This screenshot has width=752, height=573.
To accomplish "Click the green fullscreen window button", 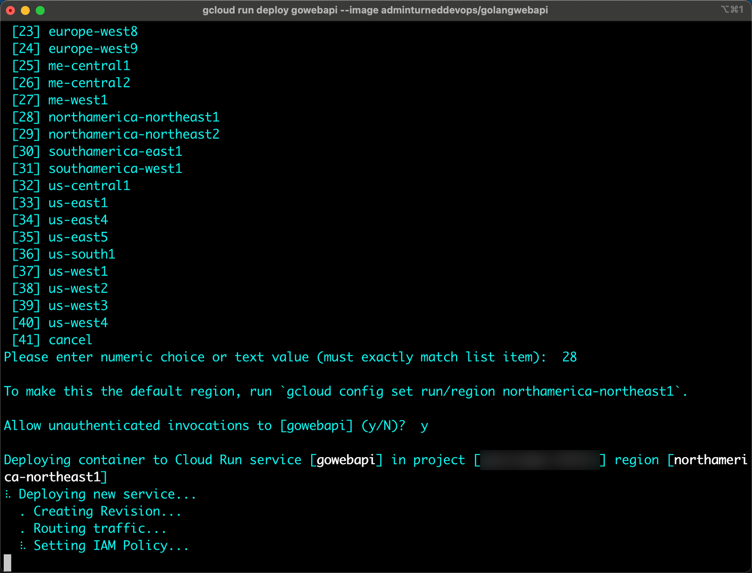I will click(40, 11).
